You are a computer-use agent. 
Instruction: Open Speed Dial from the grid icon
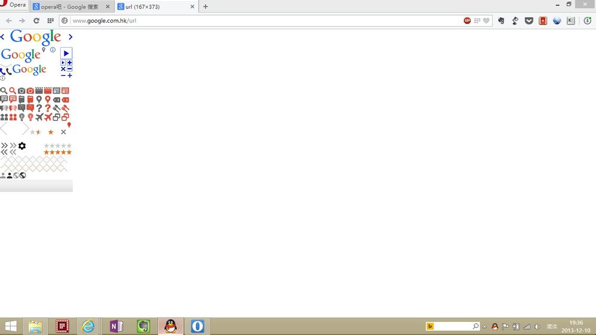[x=51, y=20]
